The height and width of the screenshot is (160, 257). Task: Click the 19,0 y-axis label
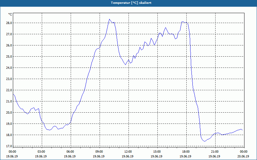(x=9, y=124)
